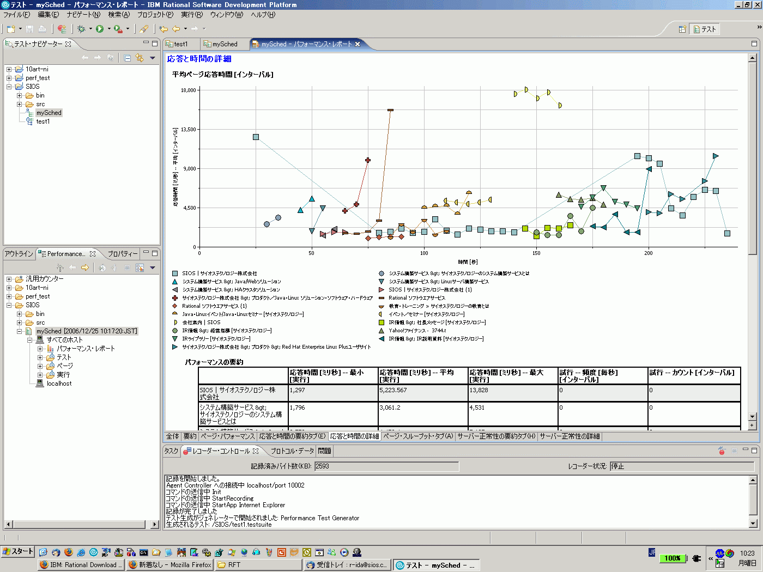Viewport: 763px width, 572px height.
Task: Toggle Link with Editor in Test Navigator
Action: point(140,58)
